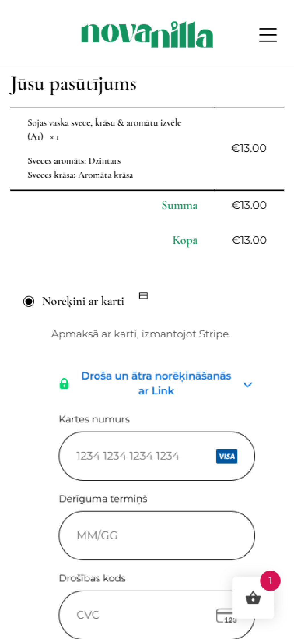
Task: Click the Kopā total amount €13.00
Action: coord(249,240)
